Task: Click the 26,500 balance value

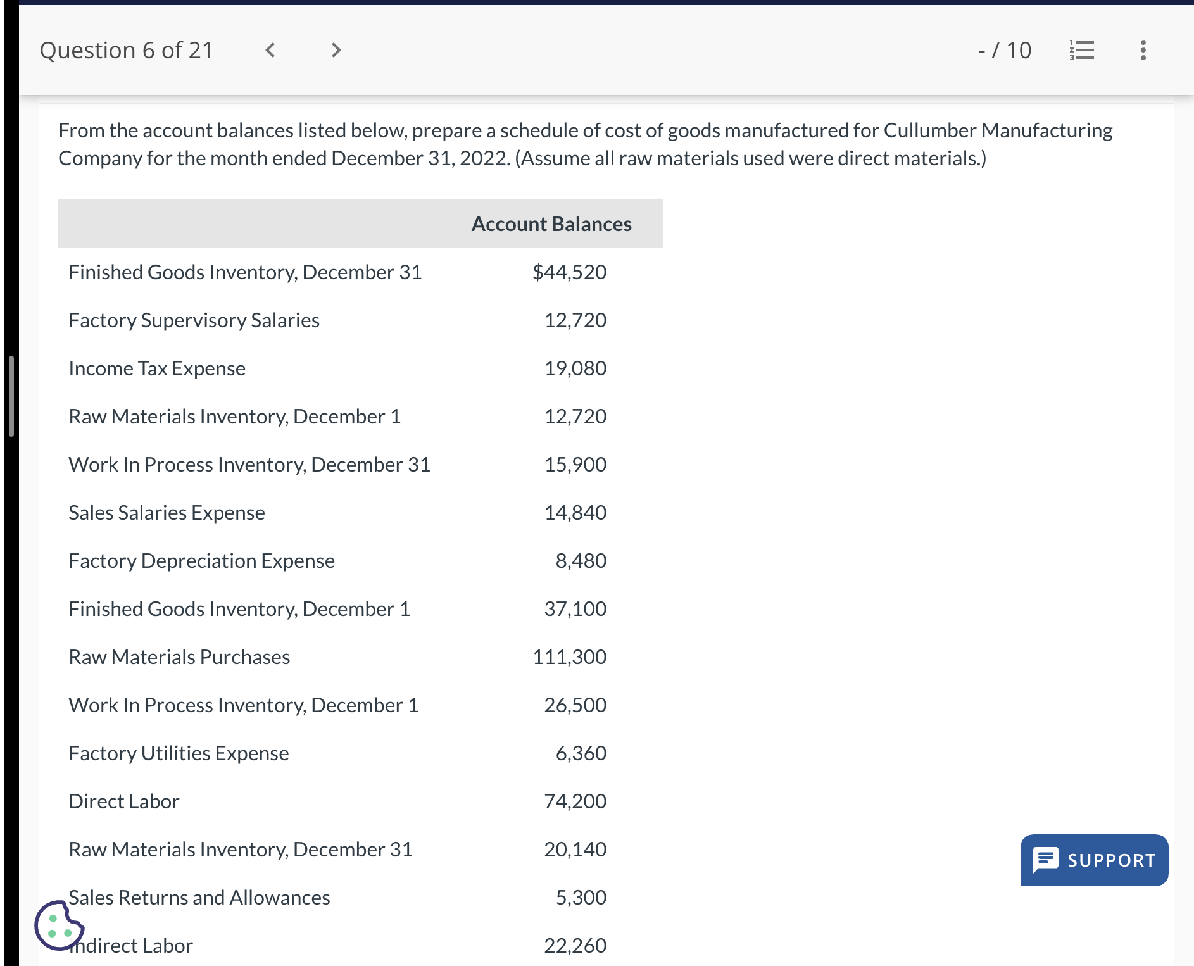Action: point(575,705)
